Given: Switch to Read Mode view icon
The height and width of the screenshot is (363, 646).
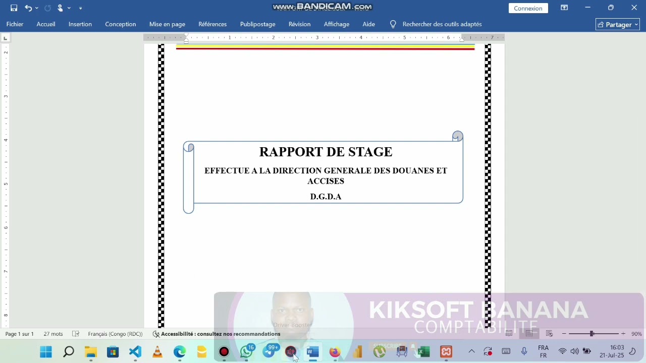Looking at the screenshot, I should 509,333.
